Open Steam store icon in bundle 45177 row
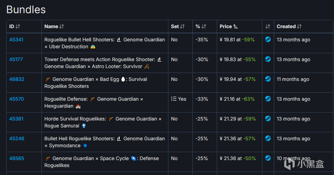Image resolution: width=334 pixels, height=175 pixels. pyautogui.click(x=268, y=59)
